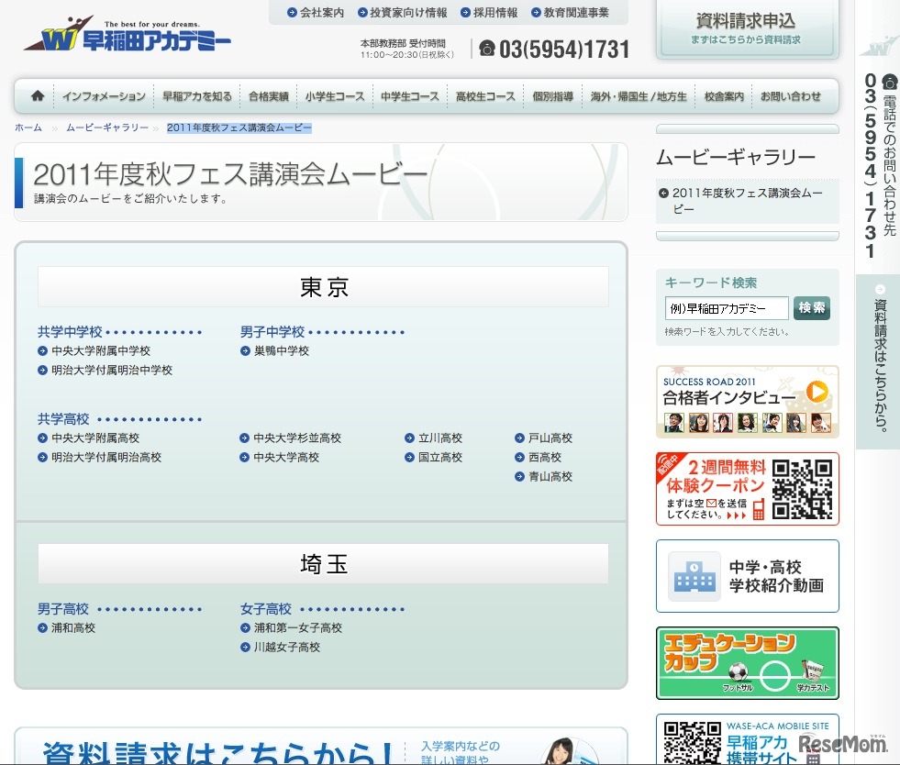900x765 pixels.
Task: Open the エデュケーションカップ banner
Action: [747, 663]
